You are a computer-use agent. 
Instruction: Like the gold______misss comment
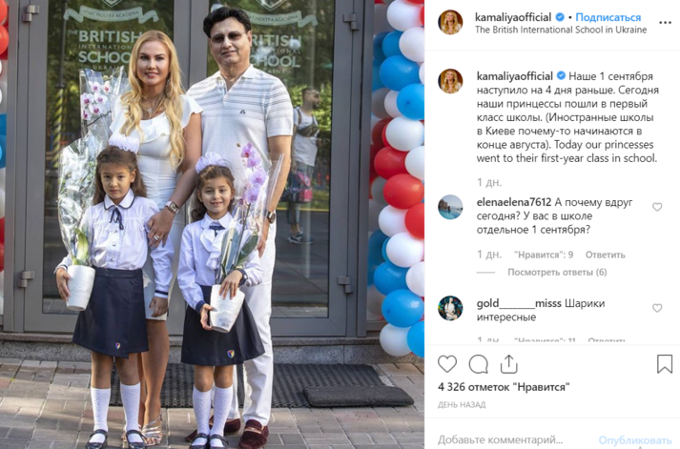[657, 308]
